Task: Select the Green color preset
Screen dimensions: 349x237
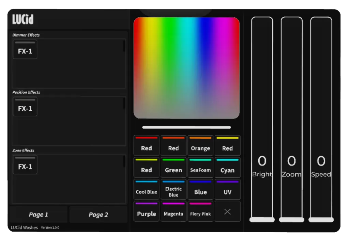Action: click(x=173, y=168)
